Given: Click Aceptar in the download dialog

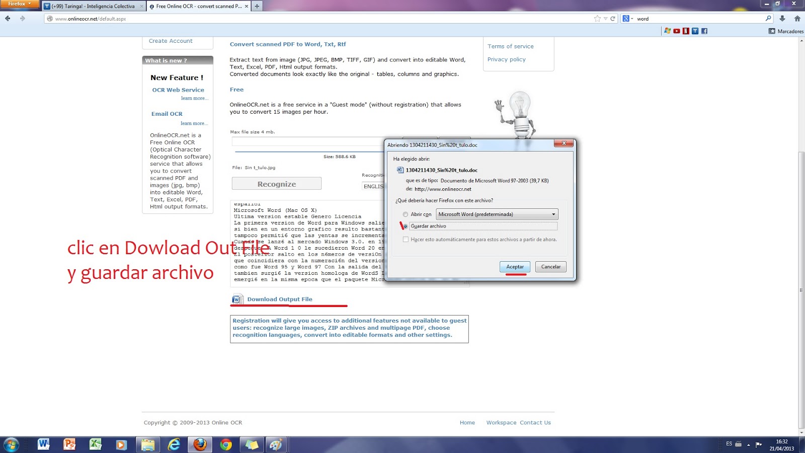Looking at the screenshot, I should pos(515,267).
